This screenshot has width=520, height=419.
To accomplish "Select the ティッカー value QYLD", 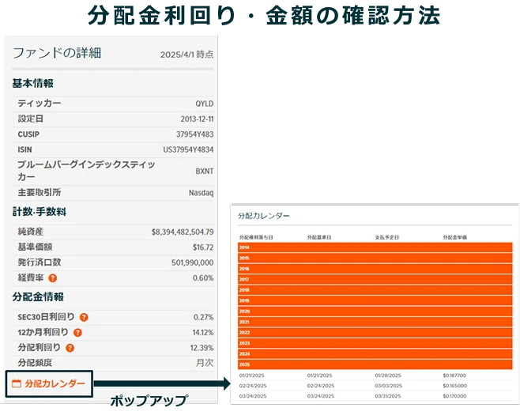I will pos(204,104).
